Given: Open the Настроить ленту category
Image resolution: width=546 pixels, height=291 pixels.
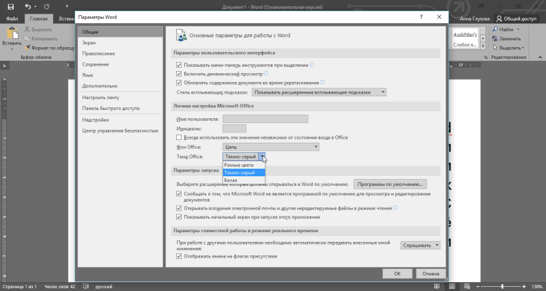Looking at the screenshot, I should (120, 98).
